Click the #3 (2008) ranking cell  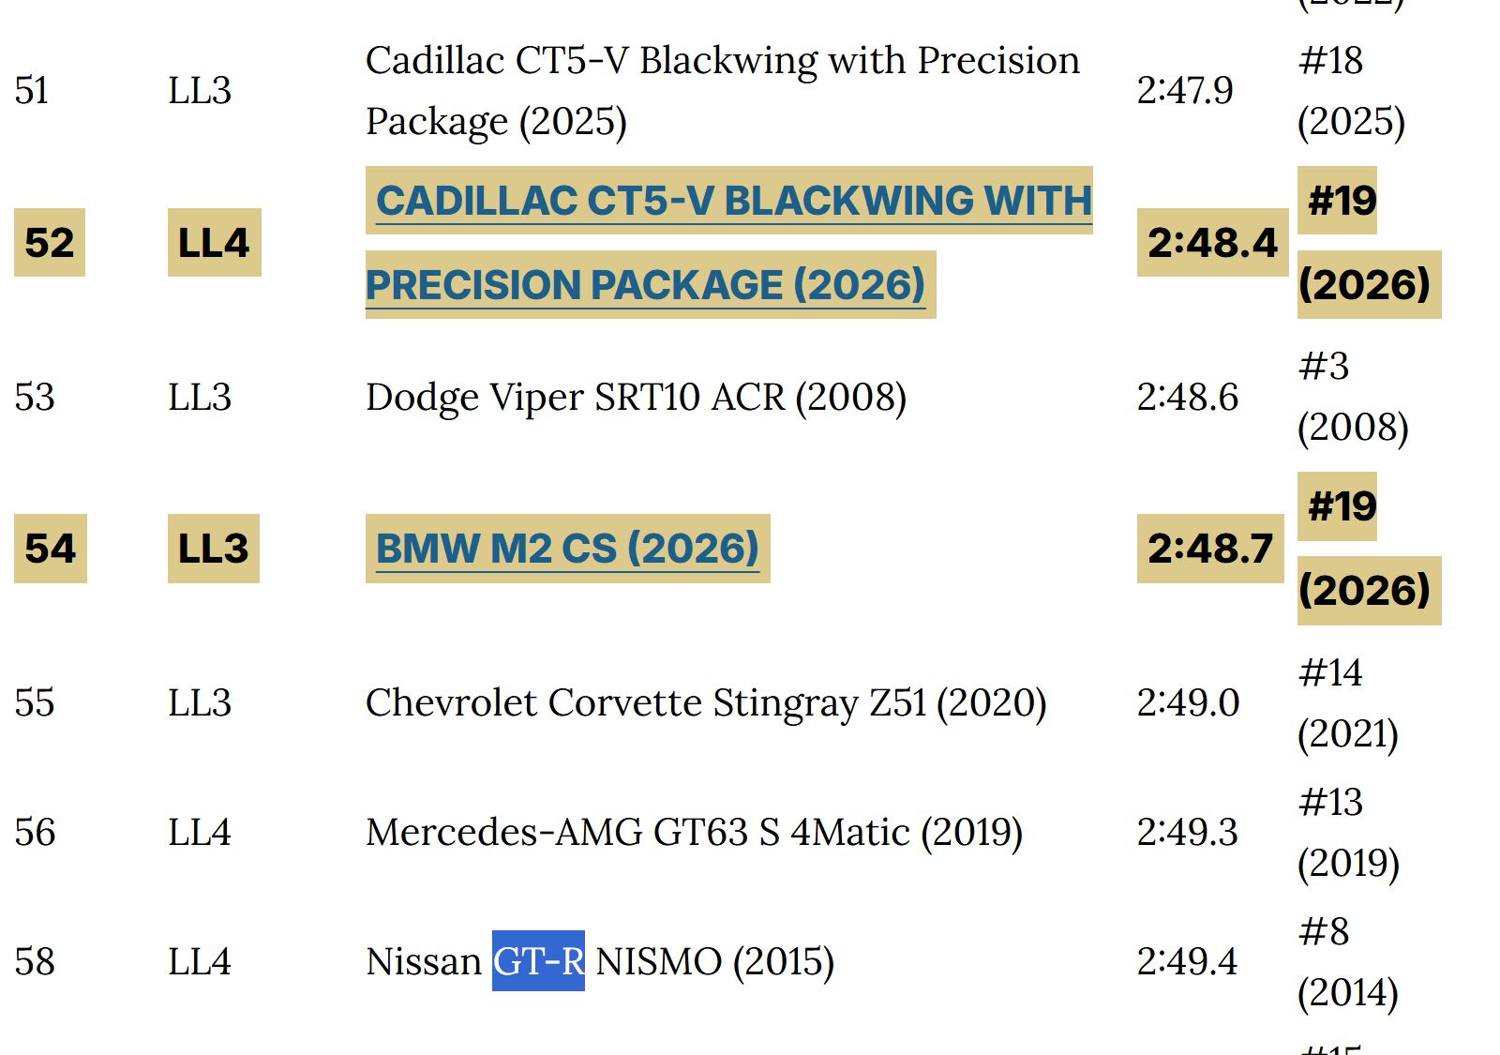click(1353, 397)
